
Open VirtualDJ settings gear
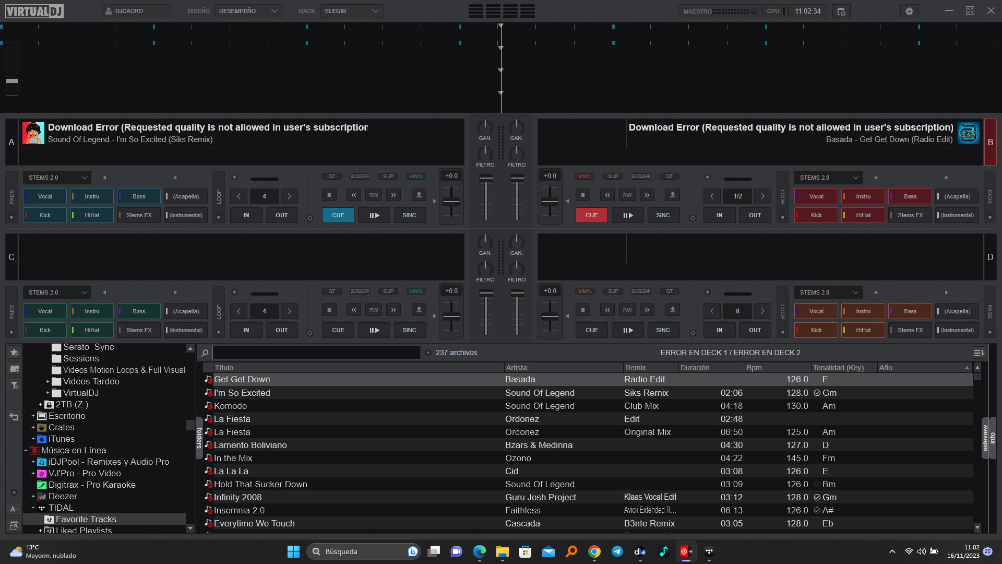[x=909, y=11]
